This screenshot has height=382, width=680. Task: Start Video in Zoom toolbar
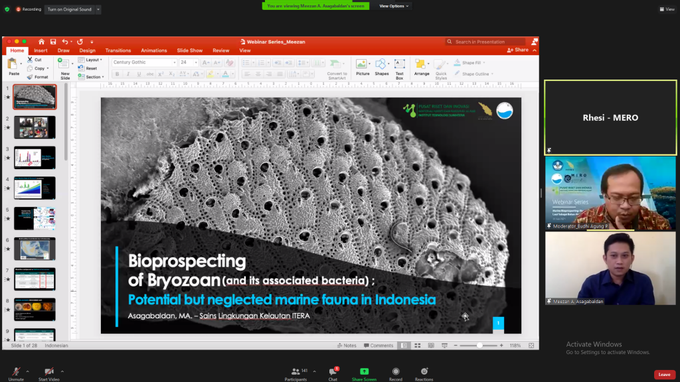[48, 374]
